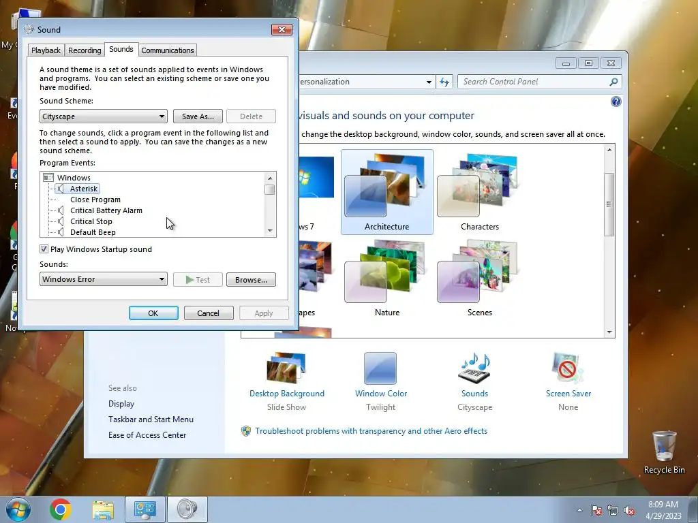This screenshot has height=523, width=698.
Task: Select the Asterisk program event
Action: point(84,189)
